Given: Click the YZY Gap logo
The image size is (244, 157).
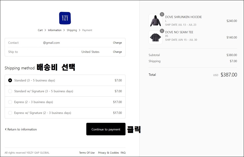Looking at the screenshot, I should 65,18.
